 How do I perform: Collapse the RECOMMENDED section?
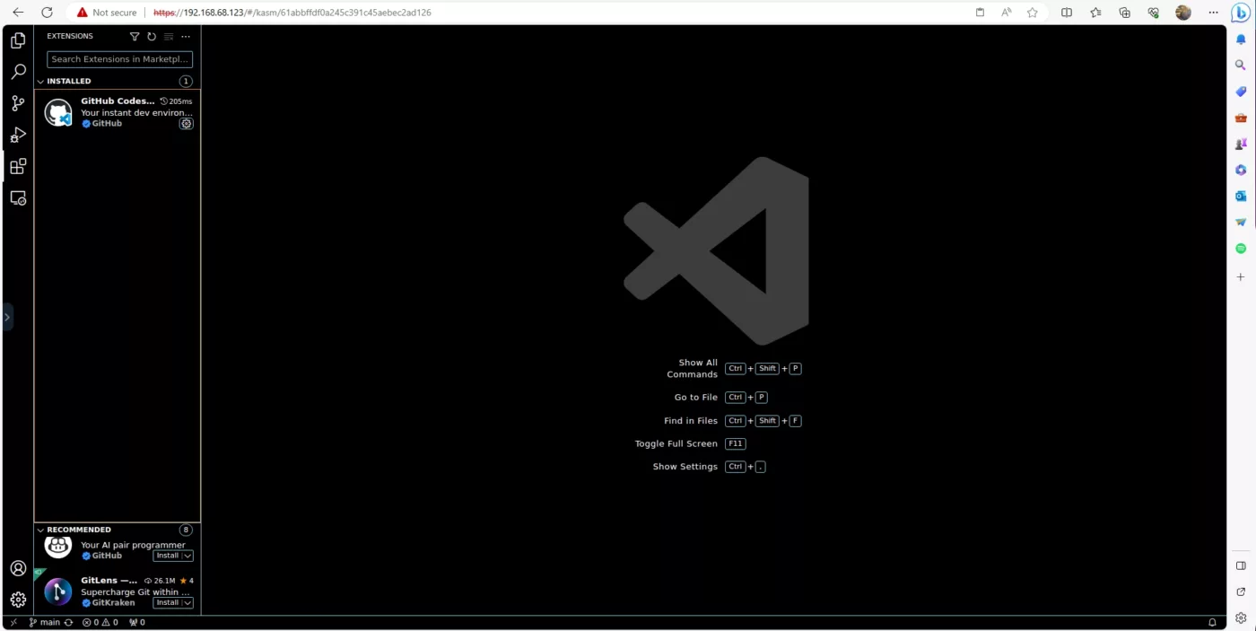click(40, 530)
